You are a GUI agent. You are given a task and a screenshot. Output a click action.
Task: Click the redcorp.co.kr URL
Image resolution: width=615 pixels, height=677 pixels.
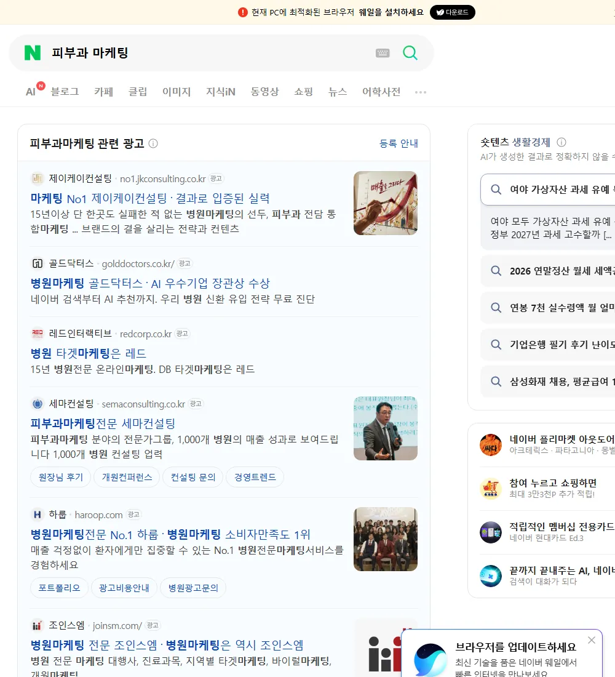pos(146,334)
